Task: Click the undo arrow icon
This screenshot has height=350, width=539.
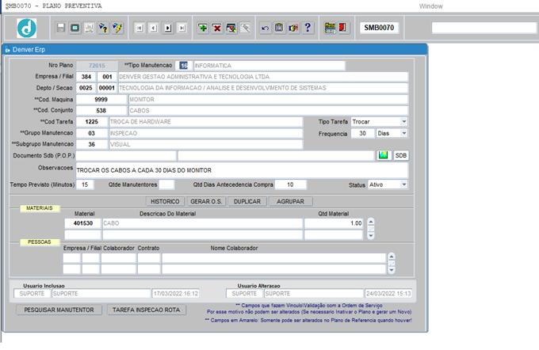Action: tap(265, 28)
